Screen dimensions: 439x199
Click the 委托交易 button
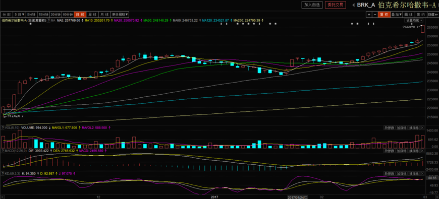coord(336,5)
